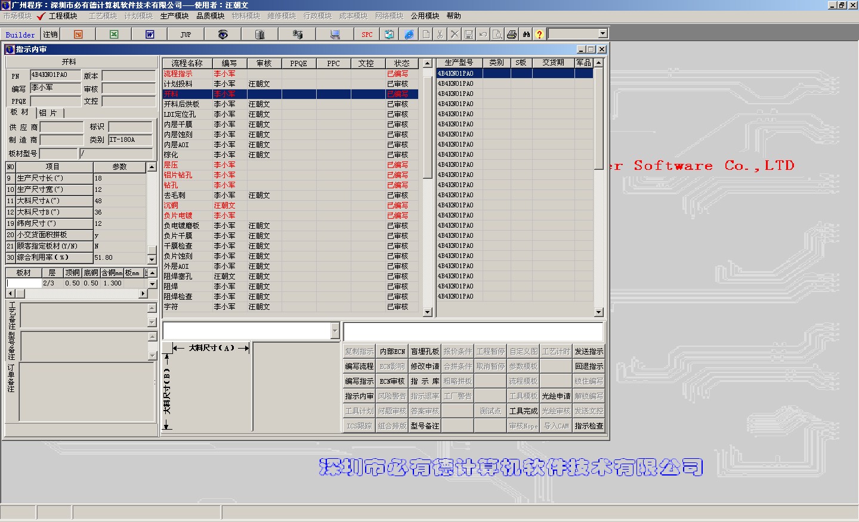Viewport: 859px width, 522px height.
Task: Select the 流程指示 row in process table
Action: click(x=291, y=74)
